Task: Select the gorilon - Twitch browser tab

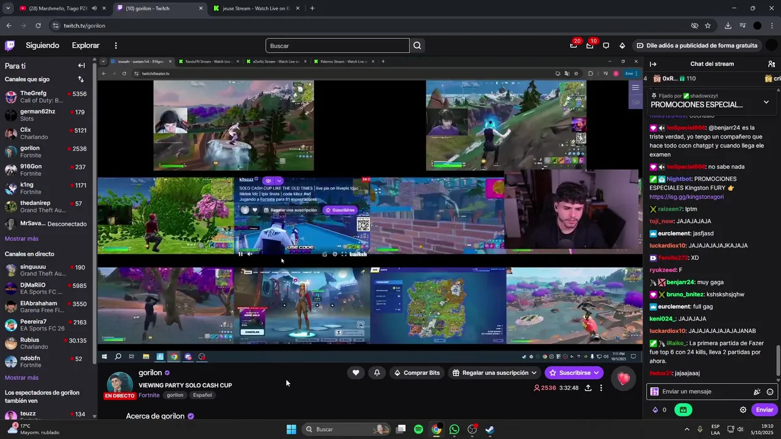Action: coord(159,9)
